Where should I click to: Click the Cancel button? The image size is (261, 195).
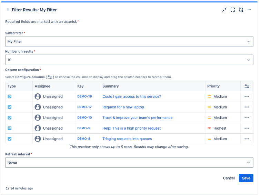(x=229, y=178)
